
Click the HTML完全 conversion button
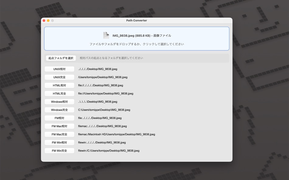point(59,93)
